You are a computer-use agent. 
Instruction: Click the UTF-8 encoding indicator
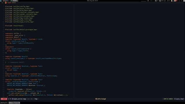[166, 99]
